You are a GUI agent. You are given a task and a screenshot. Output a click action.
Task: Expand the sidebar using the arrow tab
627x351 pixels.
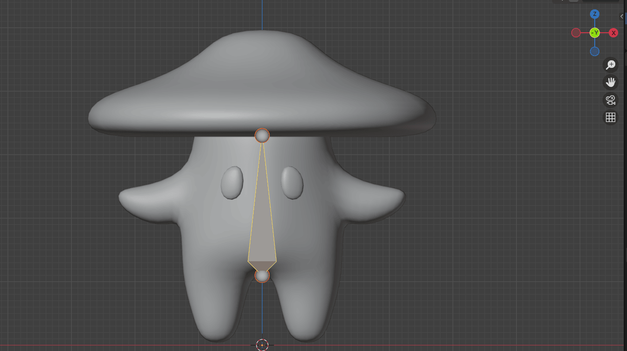click(621, 16)
